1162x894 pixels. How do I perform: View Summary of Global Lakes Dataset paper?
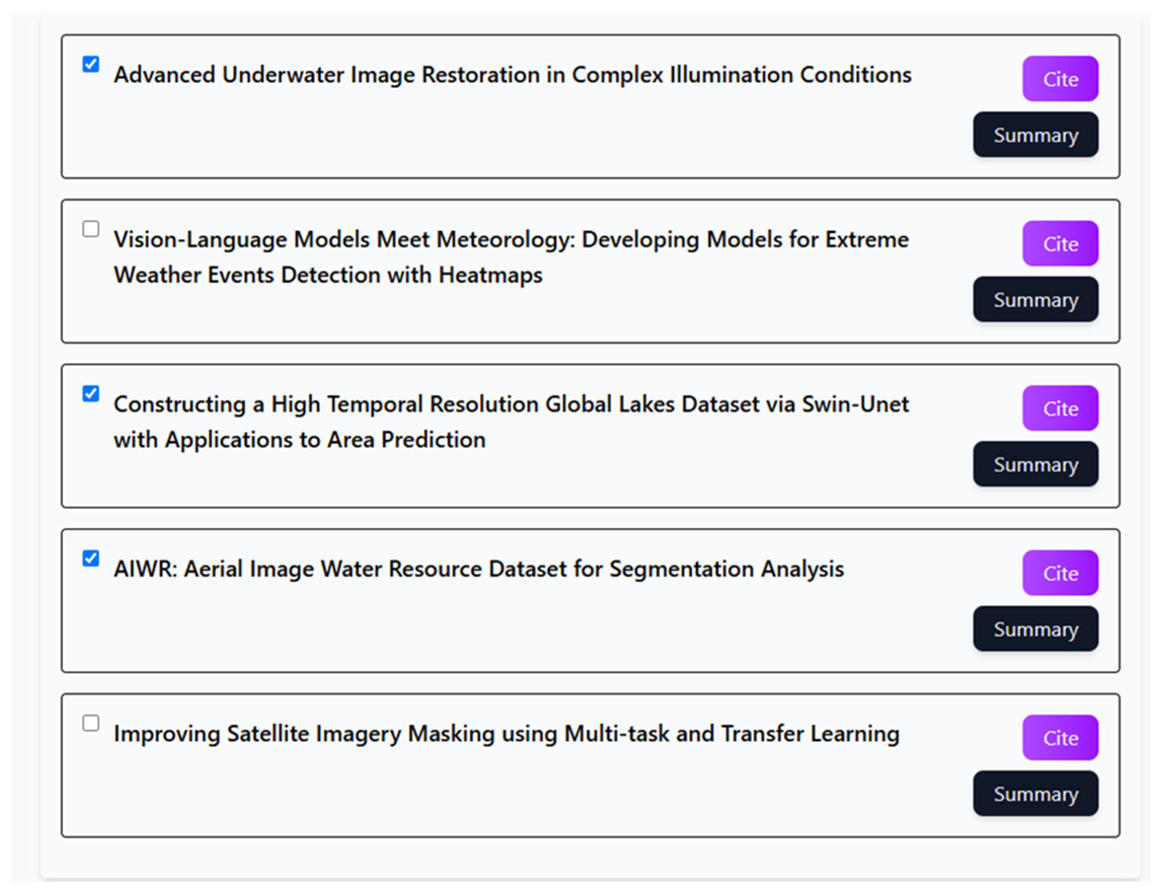[1035, 464]
